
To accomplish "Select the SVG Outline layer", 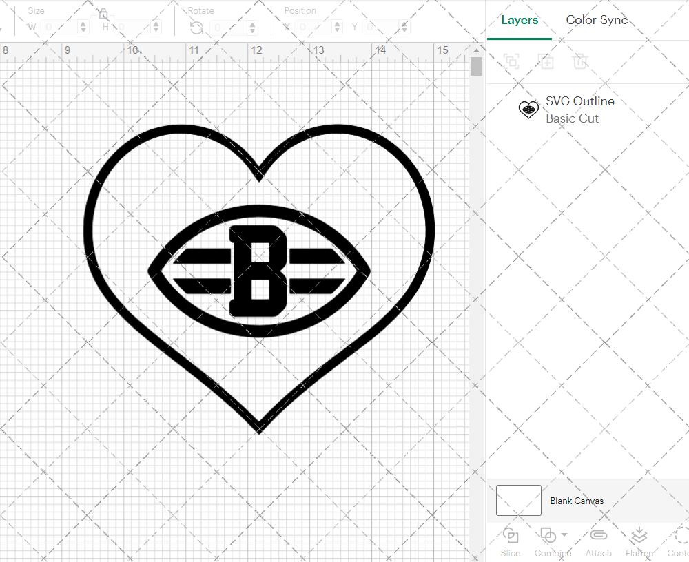I will coord(579,101).
